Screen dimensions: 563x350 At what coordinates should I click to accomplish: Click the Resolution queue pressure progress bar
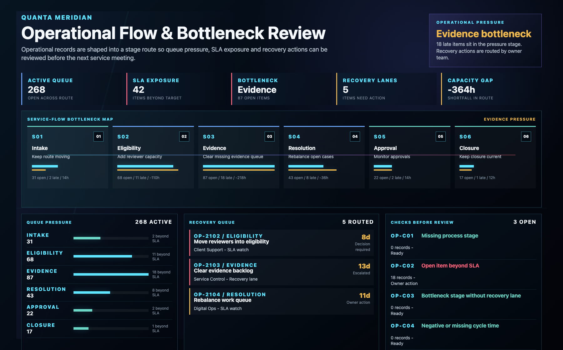click(111, 292)
